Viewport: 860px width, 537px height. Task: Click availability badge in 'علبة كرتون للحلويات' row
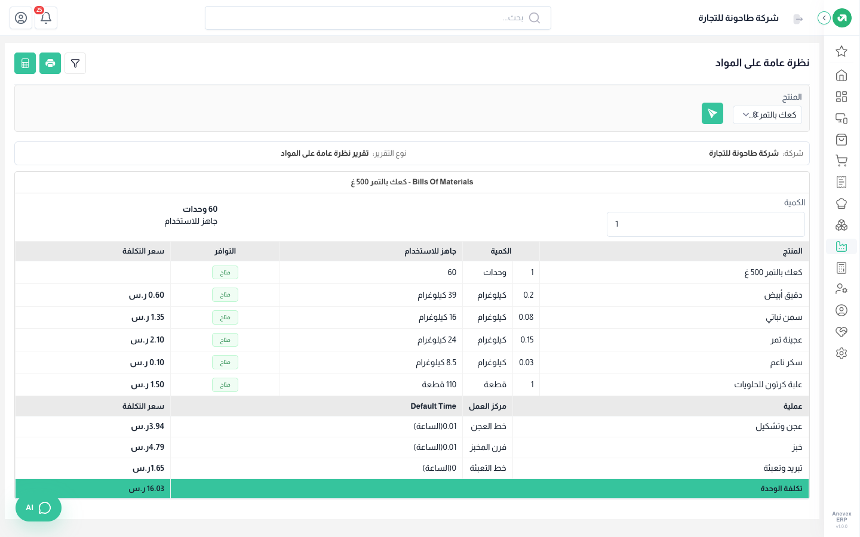[225, 385]
